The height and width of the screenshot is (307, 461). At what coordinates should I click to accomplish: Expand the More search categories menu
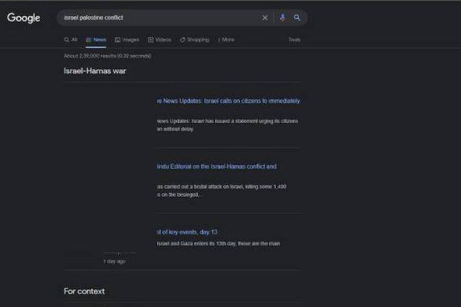click(226, 40)
